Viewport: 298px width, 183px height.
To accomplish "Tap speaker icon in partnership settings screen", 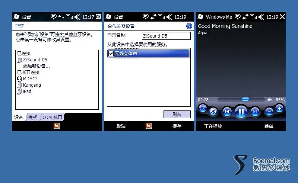I will [x=169, y=17].
